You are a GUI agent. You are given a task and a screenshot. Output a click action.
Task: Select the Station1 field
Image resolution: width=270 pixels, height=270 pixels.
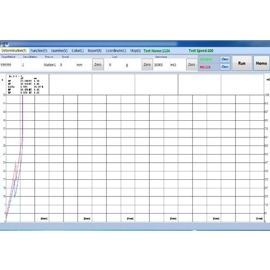(x=50, y=65)
